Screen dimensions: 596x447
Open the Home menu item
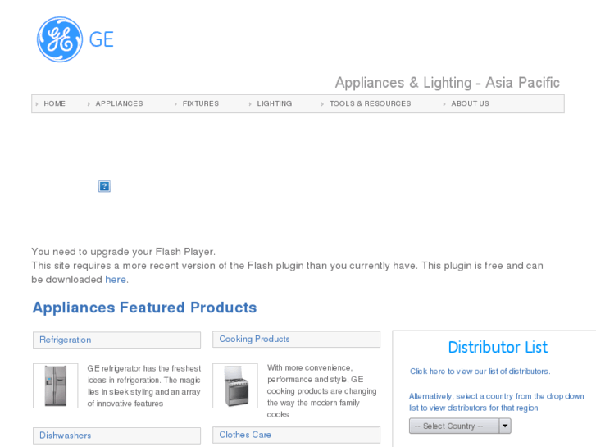tap(55, 103)
